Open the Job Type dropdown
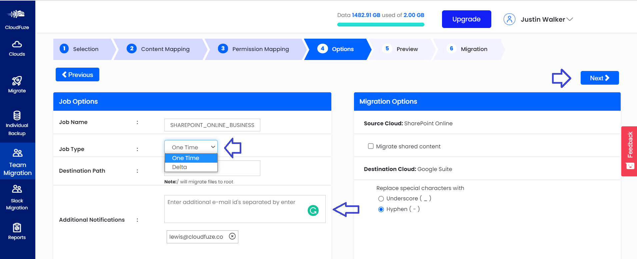Image resolution: width=637 pixels, height=259 pixels. (x=191, y=147)
